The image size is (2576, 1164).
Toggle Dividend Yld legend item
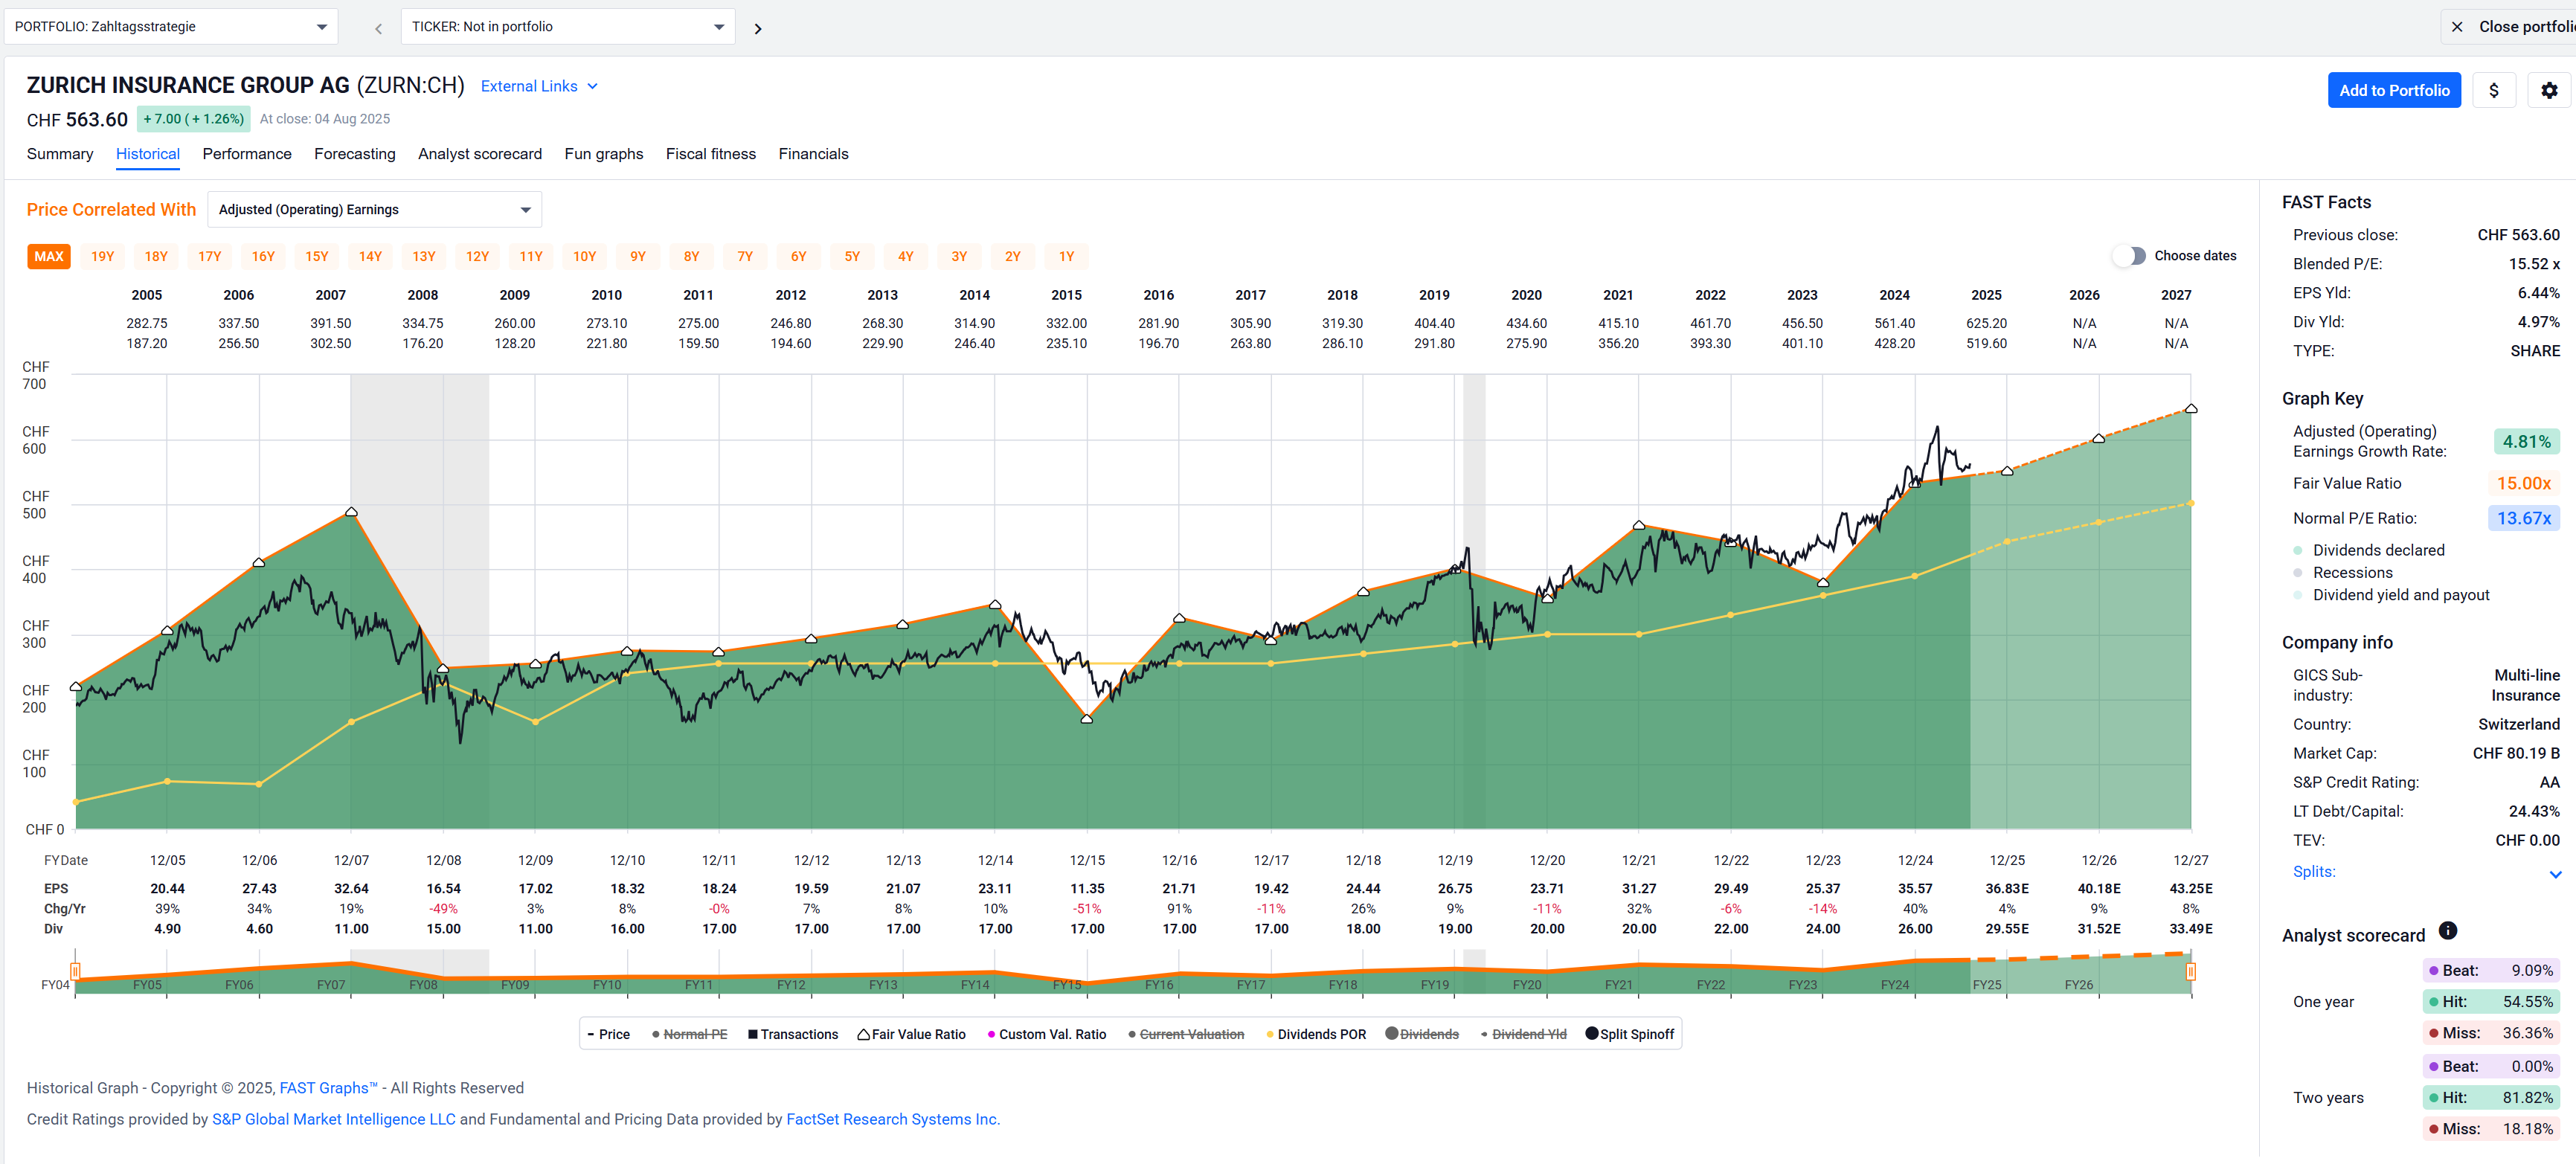tap(1523, 1034)
